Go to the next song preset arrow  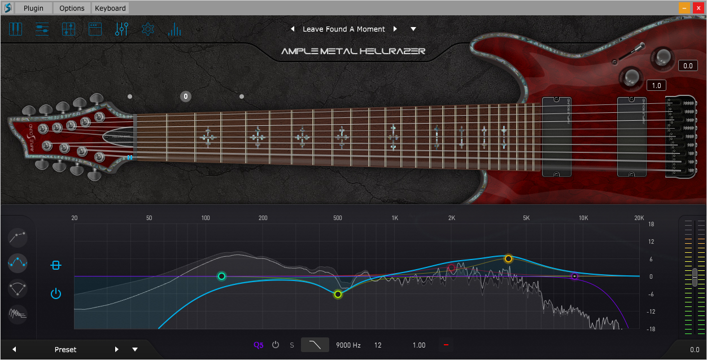[395, 29]
